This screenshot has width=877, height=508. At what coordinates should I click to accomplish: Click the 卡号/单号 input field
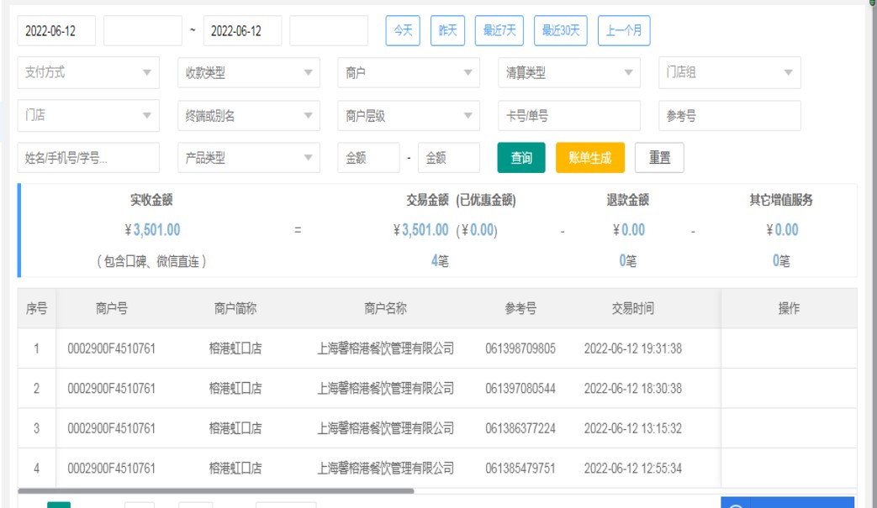point(568,117)
